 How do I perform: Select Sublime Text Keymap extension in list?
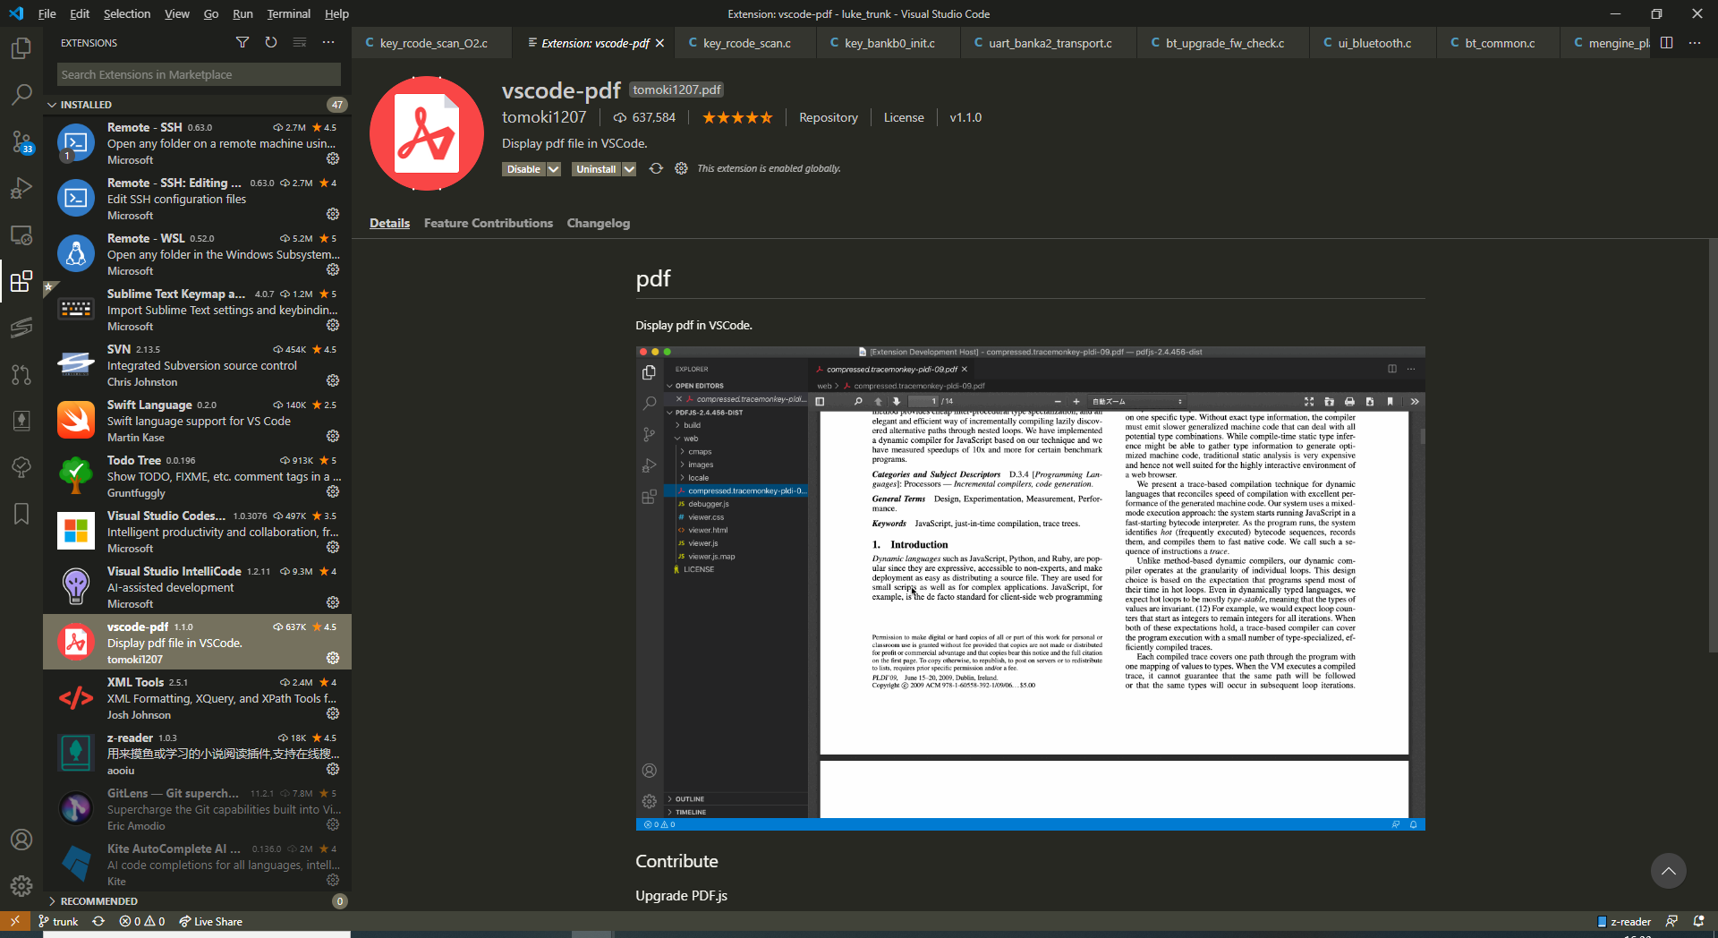point(197,309)
